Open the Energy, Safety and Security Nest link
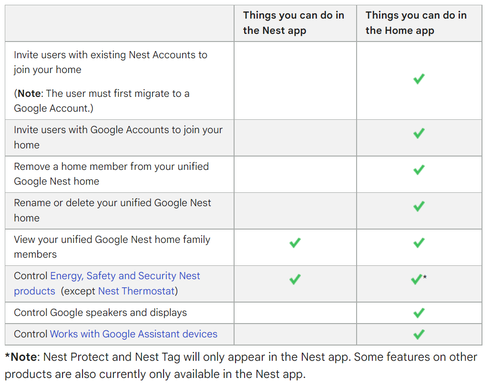 125,276
